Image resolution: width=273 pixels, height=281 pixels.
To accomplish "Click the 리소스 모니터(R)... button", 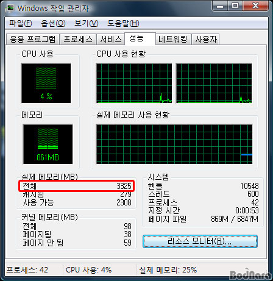I will (200, 241).
